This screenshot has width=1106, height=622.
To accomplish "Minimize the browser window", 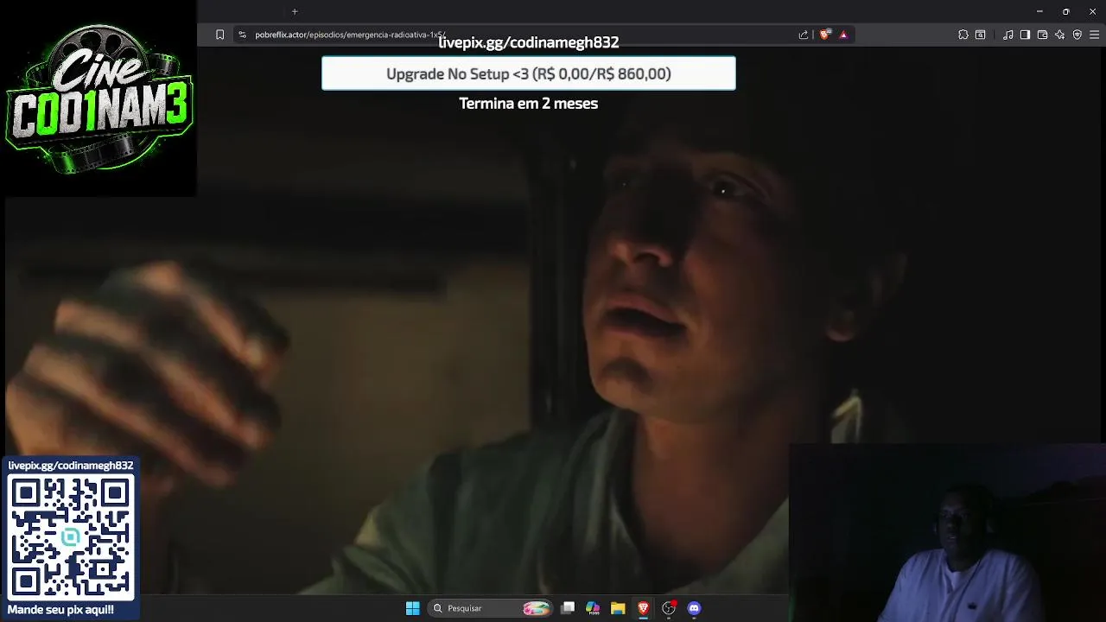I will [x=1039, y=11].
